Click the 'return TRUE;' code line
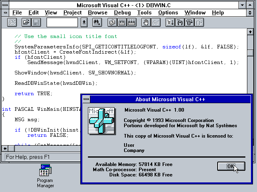The height and width of the screenshot is (192, 257). [33, 94]
